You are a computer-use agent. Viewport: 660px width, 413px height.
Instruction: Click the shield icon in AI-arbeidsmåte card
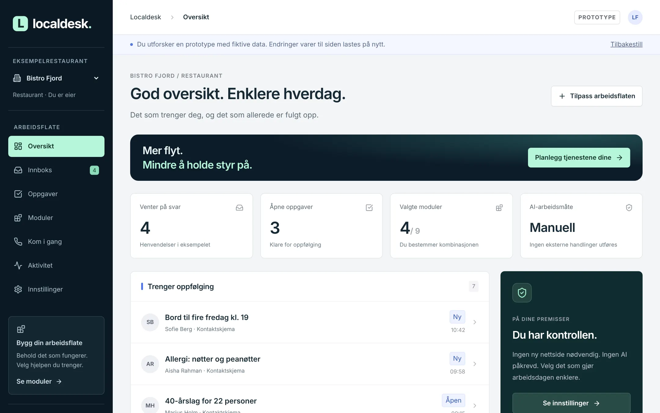pos(629,208)
